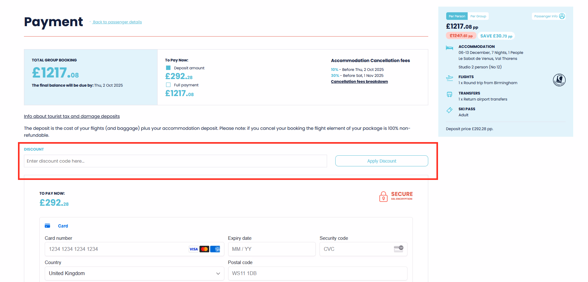Switch to Per Person pricing tab
Image resolution: width=588 pixels, height=282 pixels.
[457, 16]
